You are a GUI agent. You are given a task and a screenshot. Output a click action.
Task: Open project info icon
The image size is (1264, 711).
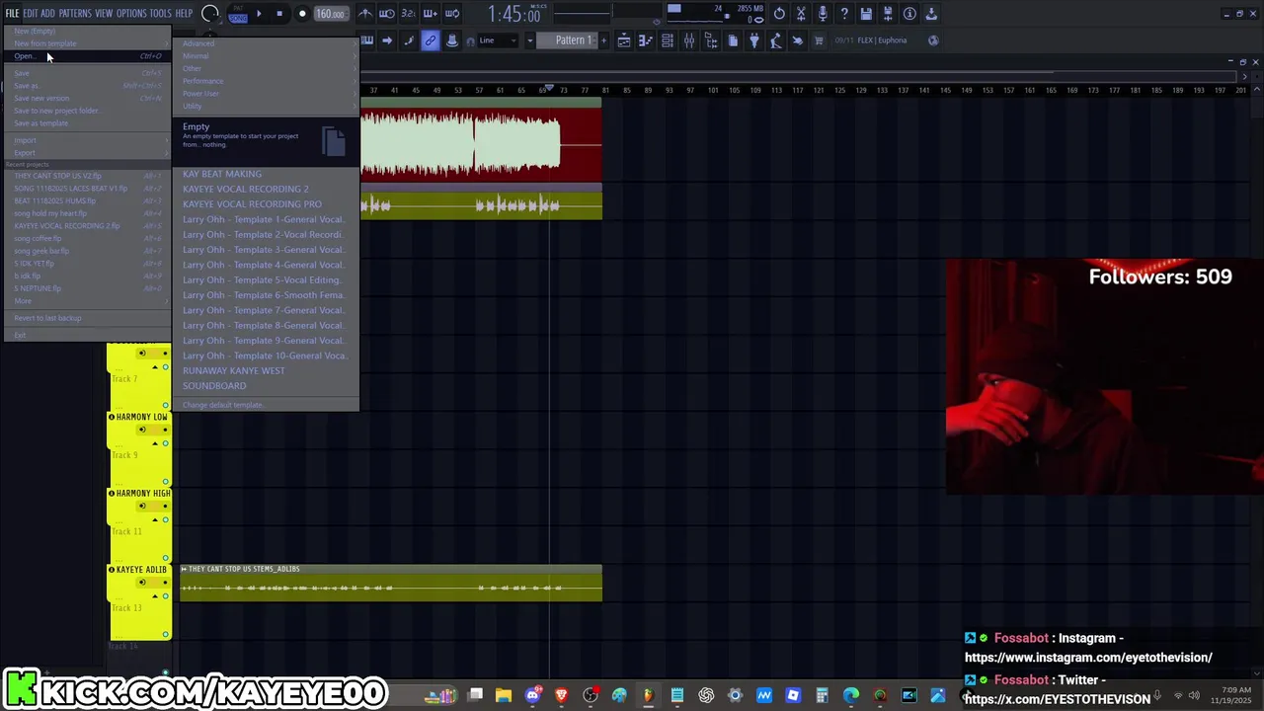point(909,14)
